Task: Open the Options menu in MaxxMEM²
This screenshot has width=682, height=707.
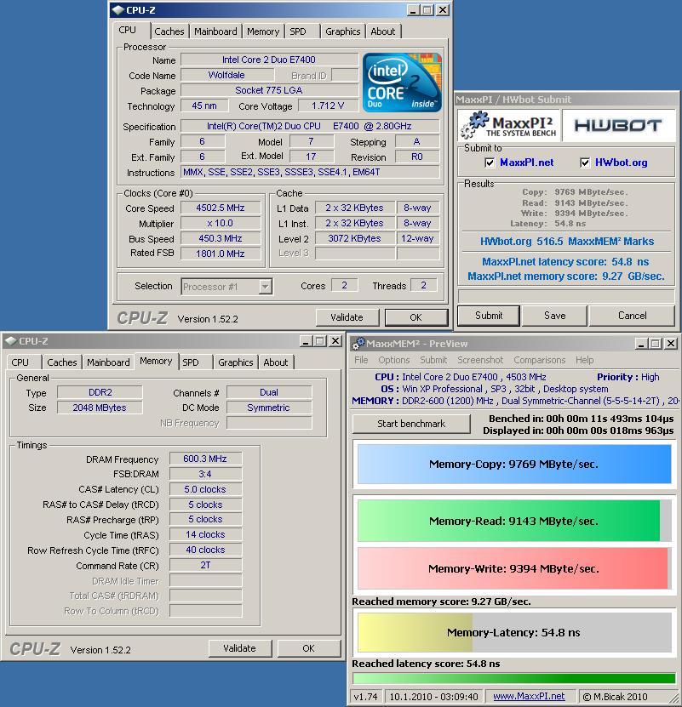Action: [394, 360]
